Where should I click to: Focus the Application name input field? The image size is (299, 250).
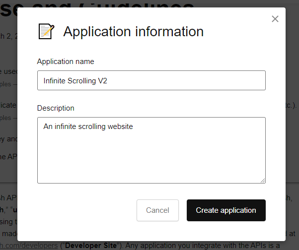[x=151, y=80]
